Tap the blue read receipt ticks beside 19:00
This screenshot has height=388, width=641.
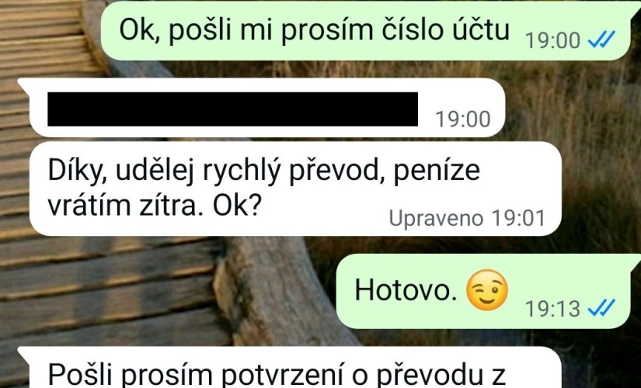click(601, 40)
